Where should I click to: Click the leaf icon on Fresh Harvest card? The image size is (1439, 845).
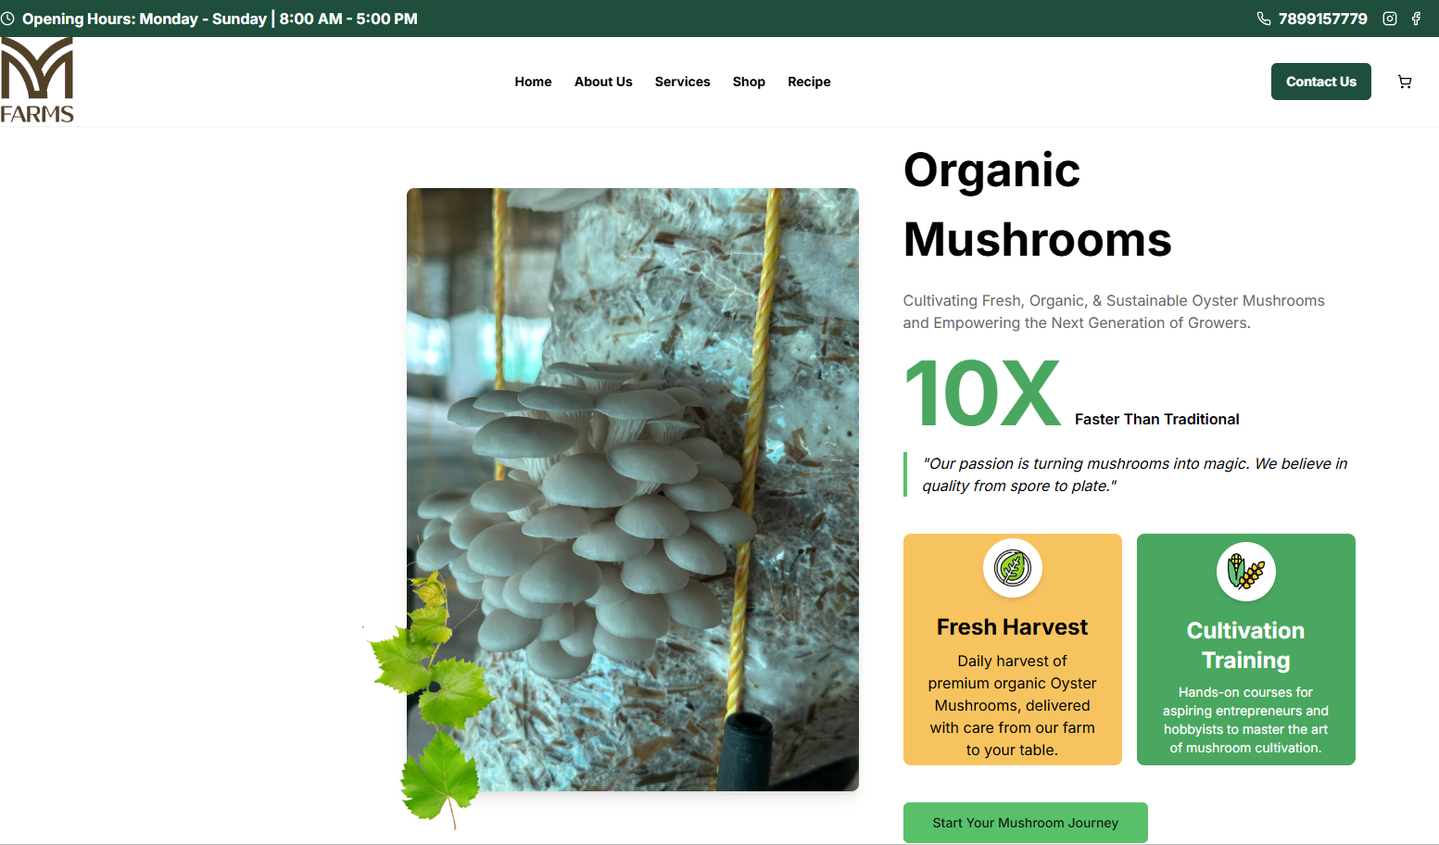pyautogui.click(x=1012, y=568)
